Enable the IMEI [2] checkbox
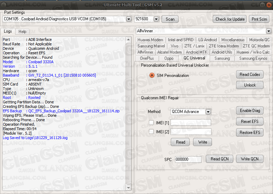273x194 pixels. click(x=151, y=132)
